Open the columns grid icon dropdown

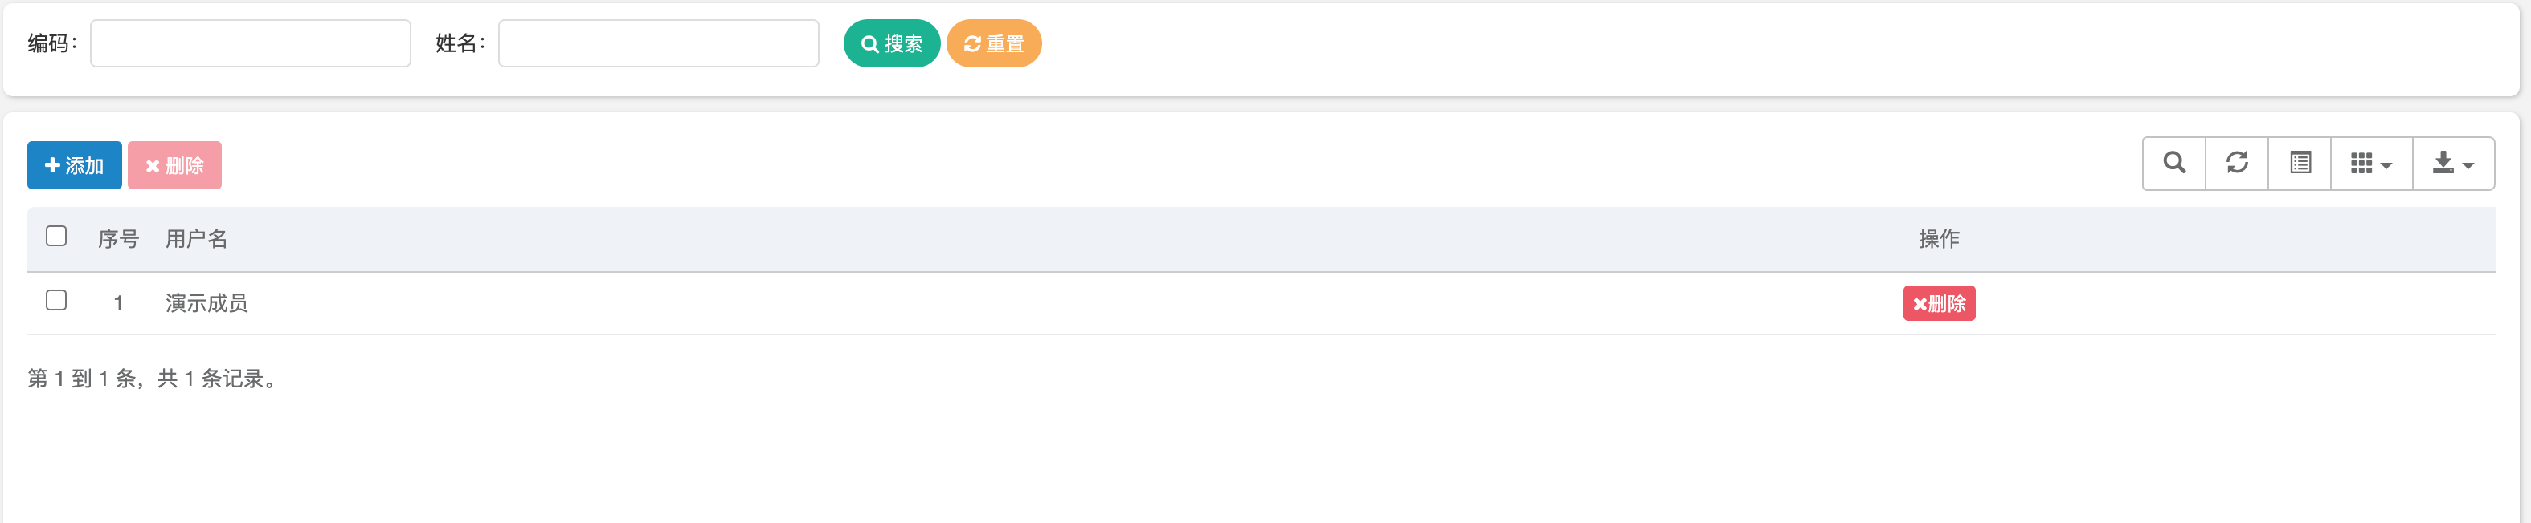point(2371,163)
